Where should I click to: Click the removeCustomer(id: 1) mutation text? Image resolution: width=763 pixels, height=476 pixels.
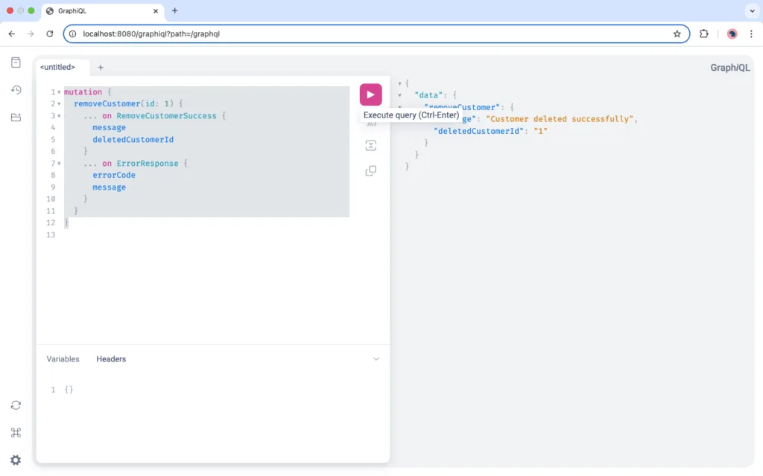[124, 103]
